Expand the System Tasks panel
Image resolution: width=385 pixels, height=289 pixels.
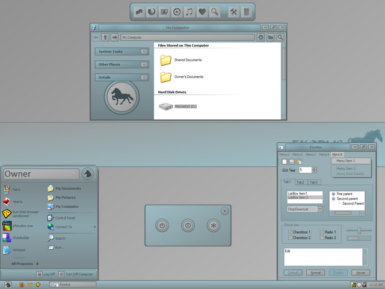tap(144, 51)
